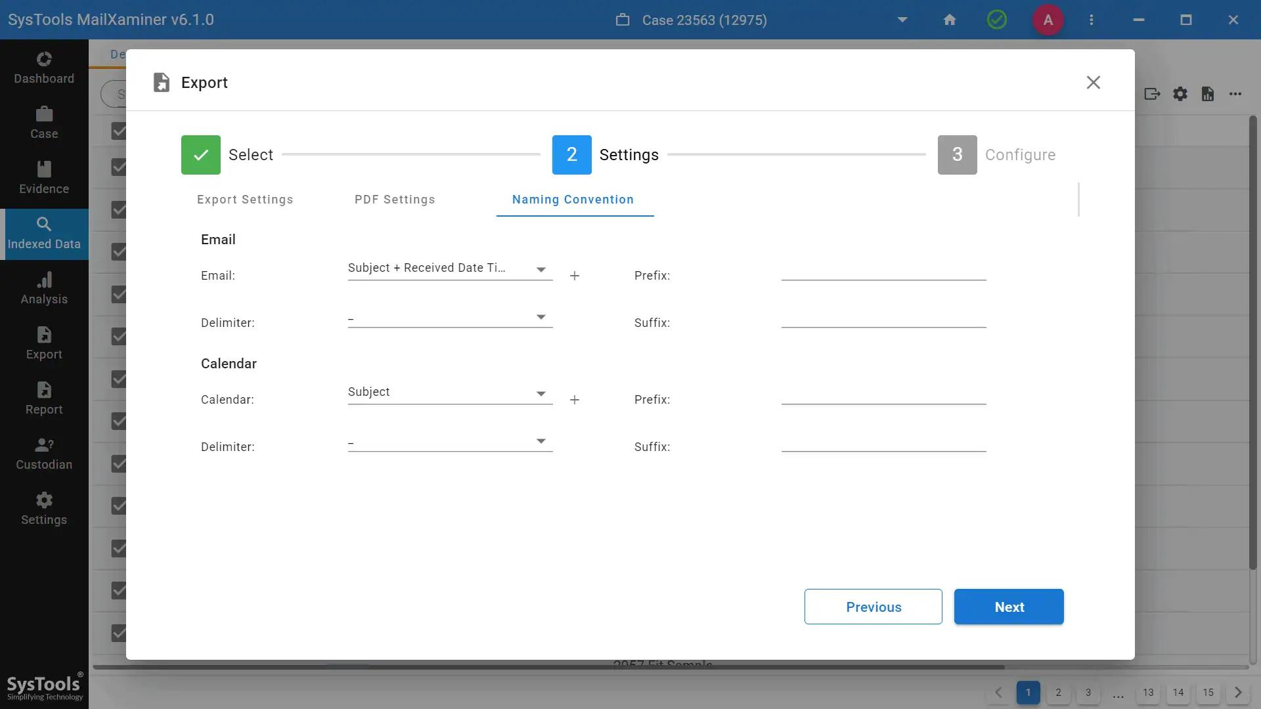Click the home icon in title bar
1261x709 pixels.
coord(950,20)
